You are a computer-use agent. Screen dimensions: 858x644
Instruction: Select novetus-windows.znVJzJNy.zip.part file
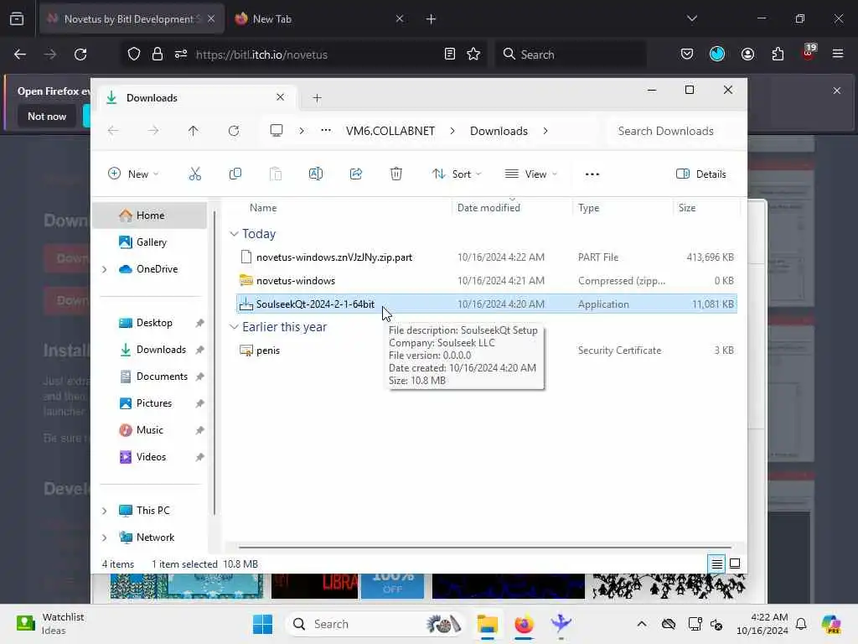coord(487,257)
